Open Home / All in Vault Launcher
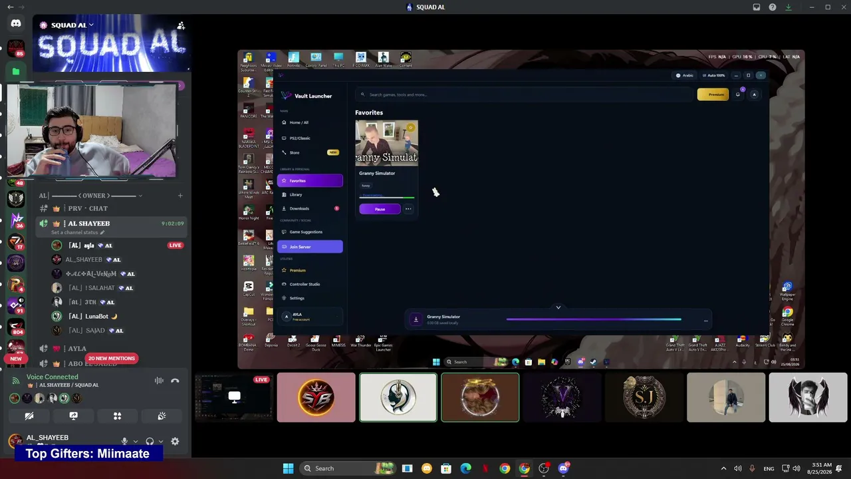The image size is (851, 479). point(310,122)
